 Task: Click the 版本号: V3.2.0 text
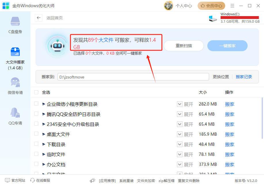click(x=246, y=181)
